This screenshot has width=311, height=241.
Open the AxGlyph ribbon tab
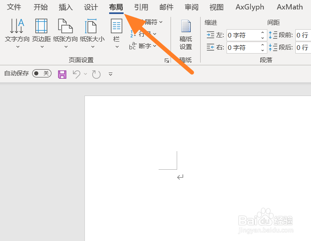pyautogui.click(x=250, y=7)
